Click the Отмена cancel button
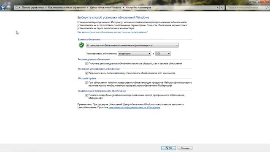270x152 pixels. click(x=185, y=148)
